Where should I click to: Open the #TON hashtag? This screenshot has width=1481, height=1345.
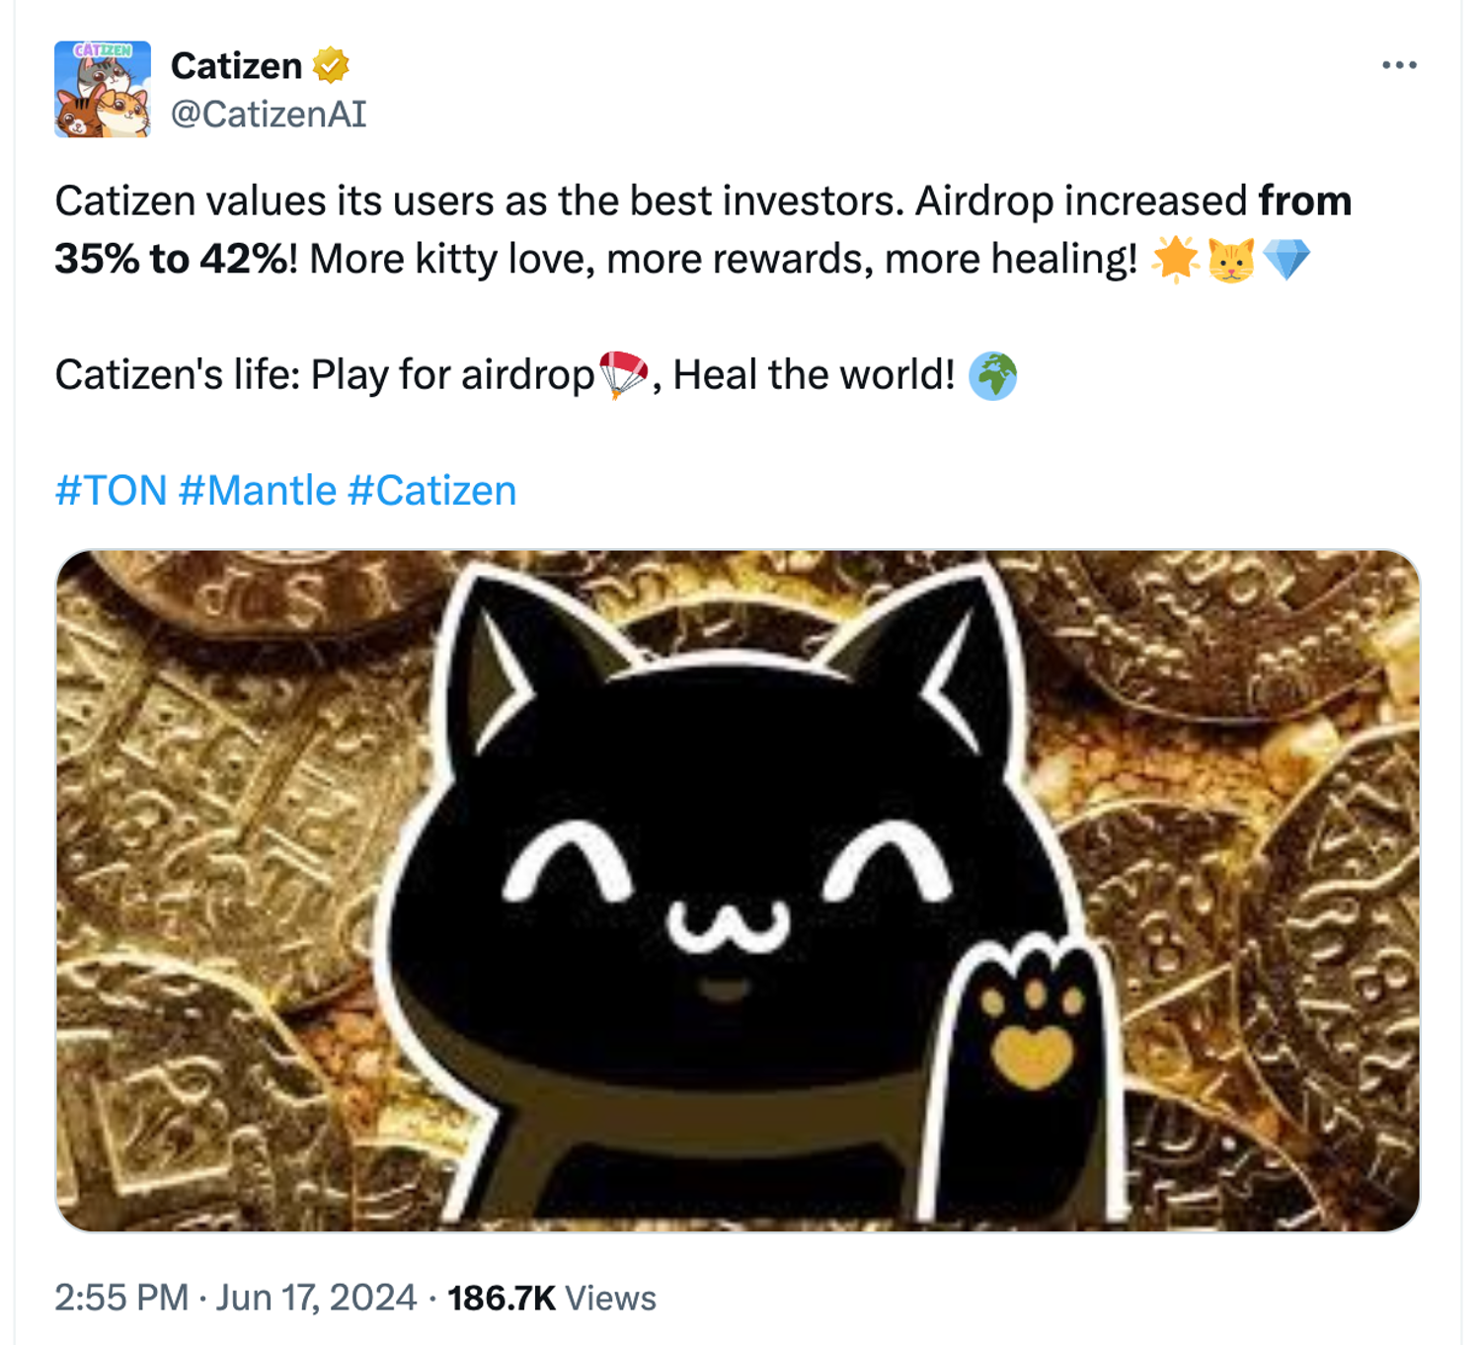112,489
